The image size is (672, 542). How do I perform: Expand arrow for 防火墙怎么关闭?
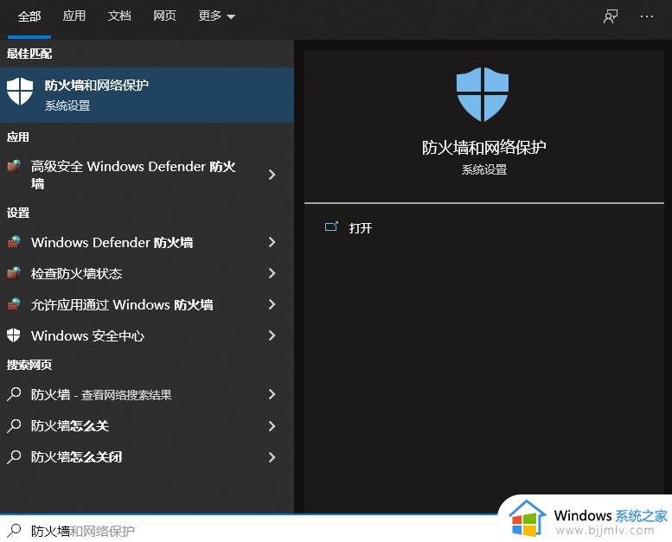(x=272, y=457)
